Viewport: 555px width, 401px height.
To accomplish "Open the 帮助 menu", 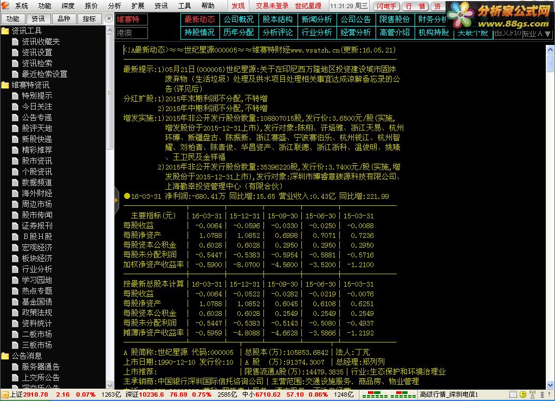I will tap(208, 5).
